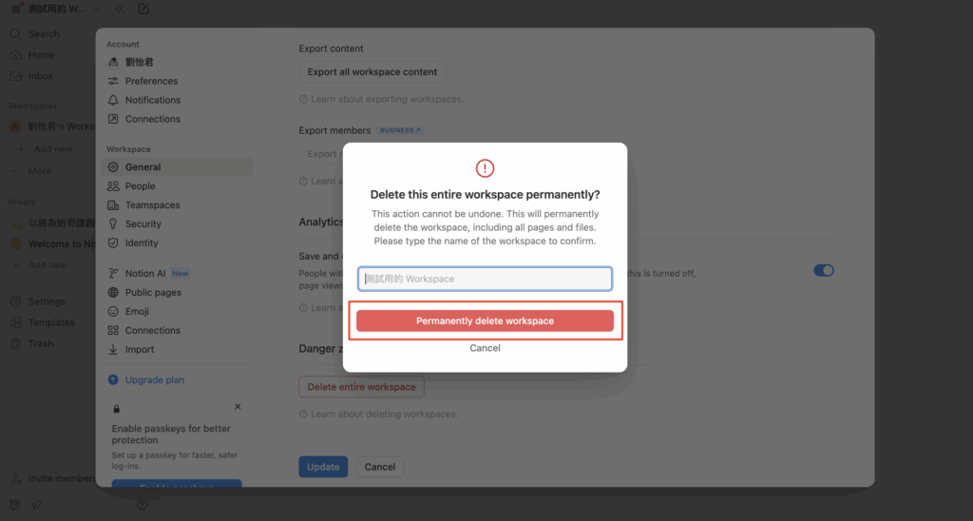Screen dimensions: 973x521
Task: Click the Upgrade plan link
Action: click(x=154, y=380)
